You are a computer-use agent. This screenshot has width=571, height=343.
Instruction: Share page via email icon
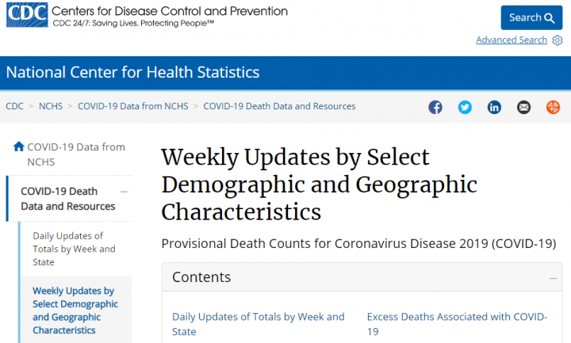[x=523, y=108]
